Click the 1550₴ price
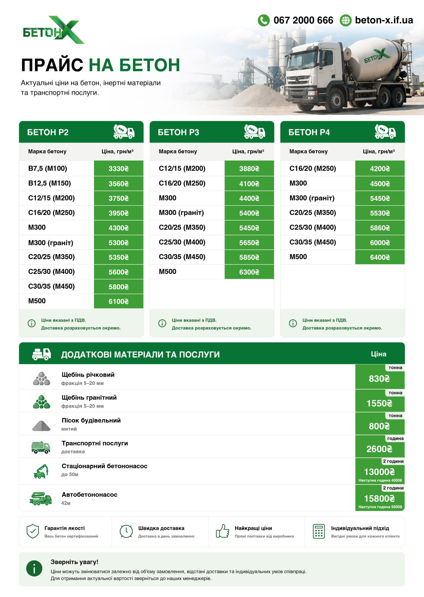This screenshot has height=597, width=424. tap(379, 404)
